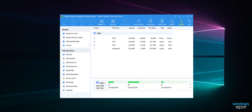252x112 pixels.
Task: Open the hamburger menu in title bar
Action: (x=179, y=17)
